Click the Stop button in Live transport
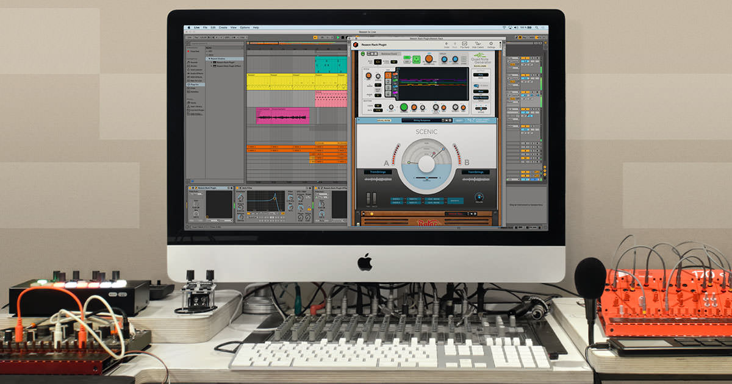This screenshot has height=384, width=732. [343, 37]
